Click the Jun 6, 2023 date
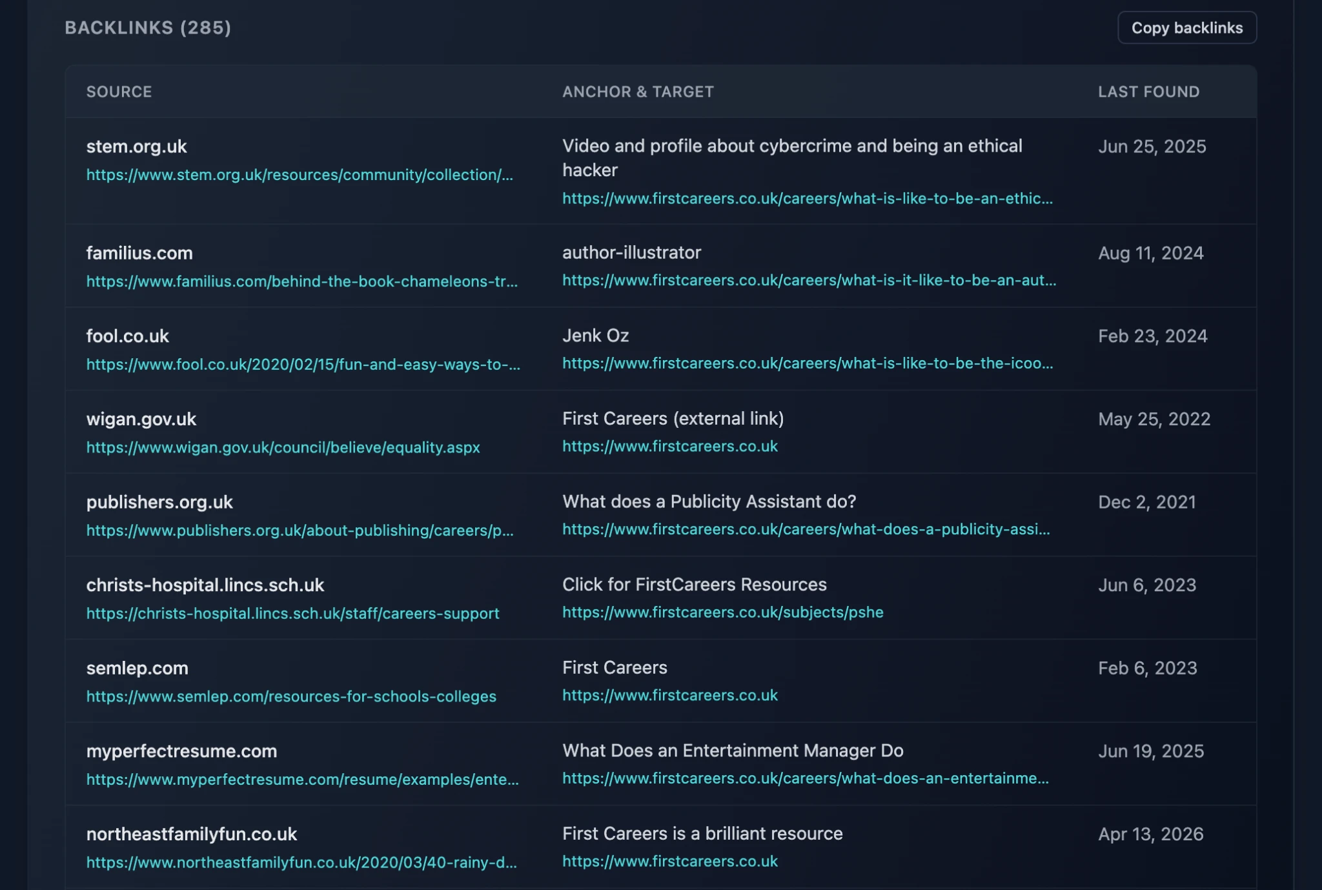Image resolution: width=1322 pixels, height=890 pixels. tap(1147, 585)
